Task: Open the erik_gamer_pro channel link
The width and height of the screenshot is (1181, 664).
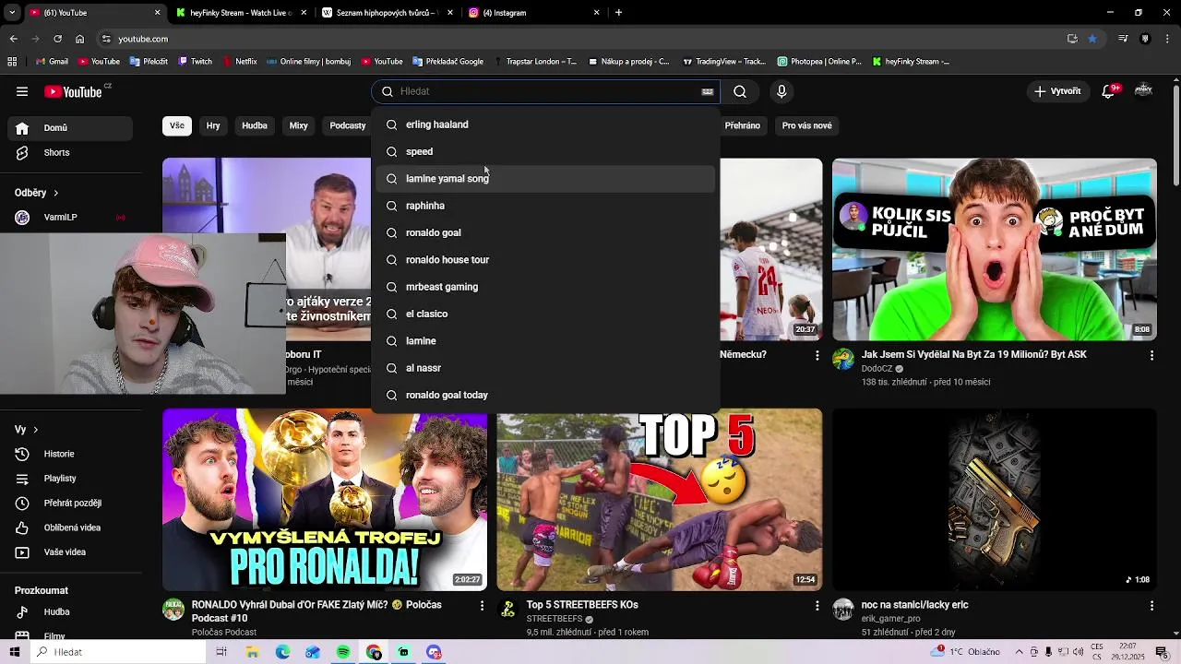Action: pyautogui.click(x=891, y=619)
